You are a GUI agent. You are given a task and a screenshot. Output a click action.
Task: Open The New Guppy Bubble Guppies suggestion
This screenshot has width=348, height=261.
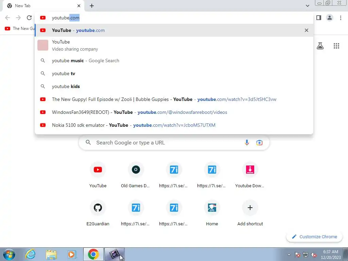coord(174,99)
